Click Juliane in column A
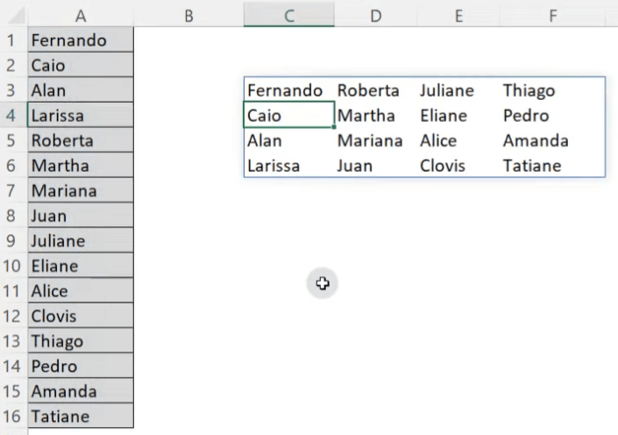Viewport: 618px width, 435px height. (81, 240)
